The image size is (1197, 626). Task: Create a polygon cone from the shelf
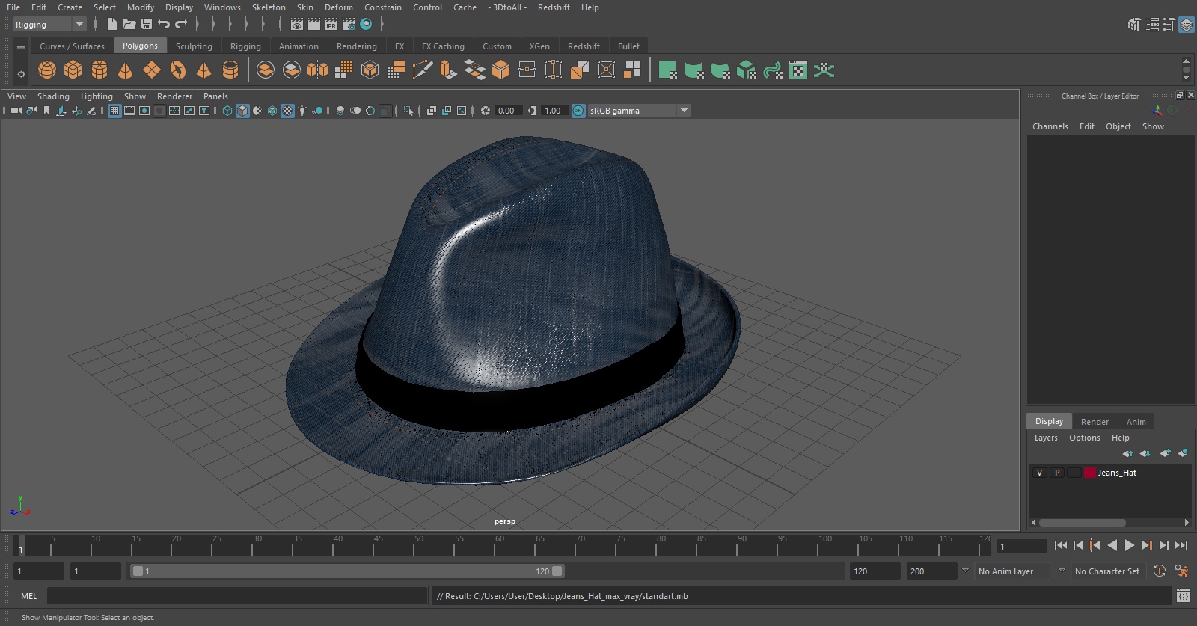[x=126, y=70]
